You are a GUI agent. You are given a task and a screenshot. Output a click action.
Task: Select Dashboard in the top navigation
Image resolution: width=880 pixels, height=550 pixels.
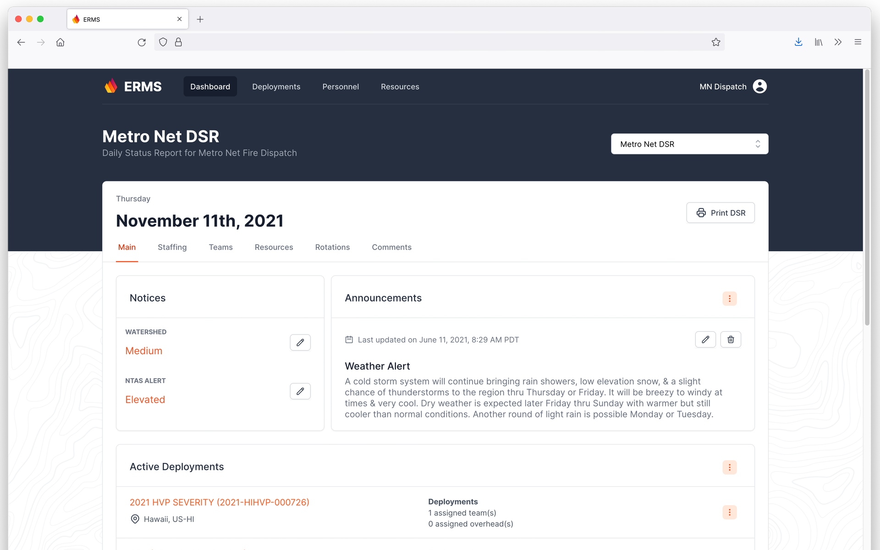[210, 87]
